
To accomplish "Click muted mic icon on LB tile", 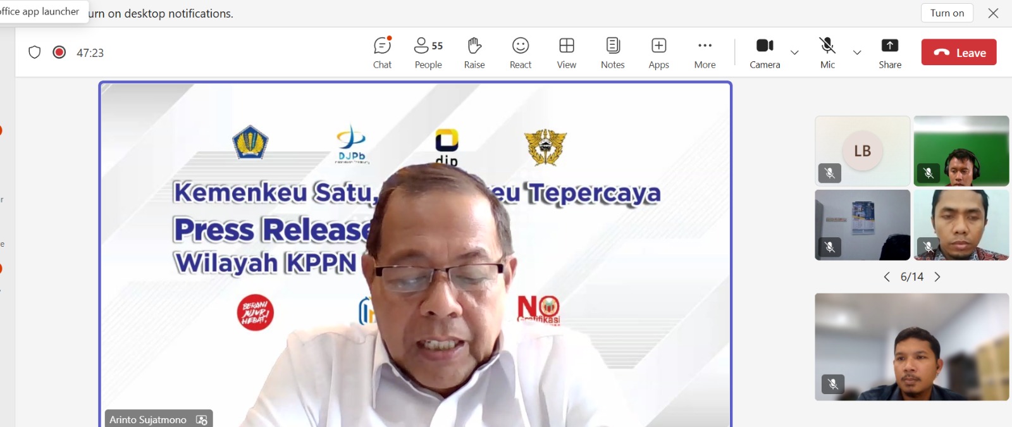I will 830,173.
